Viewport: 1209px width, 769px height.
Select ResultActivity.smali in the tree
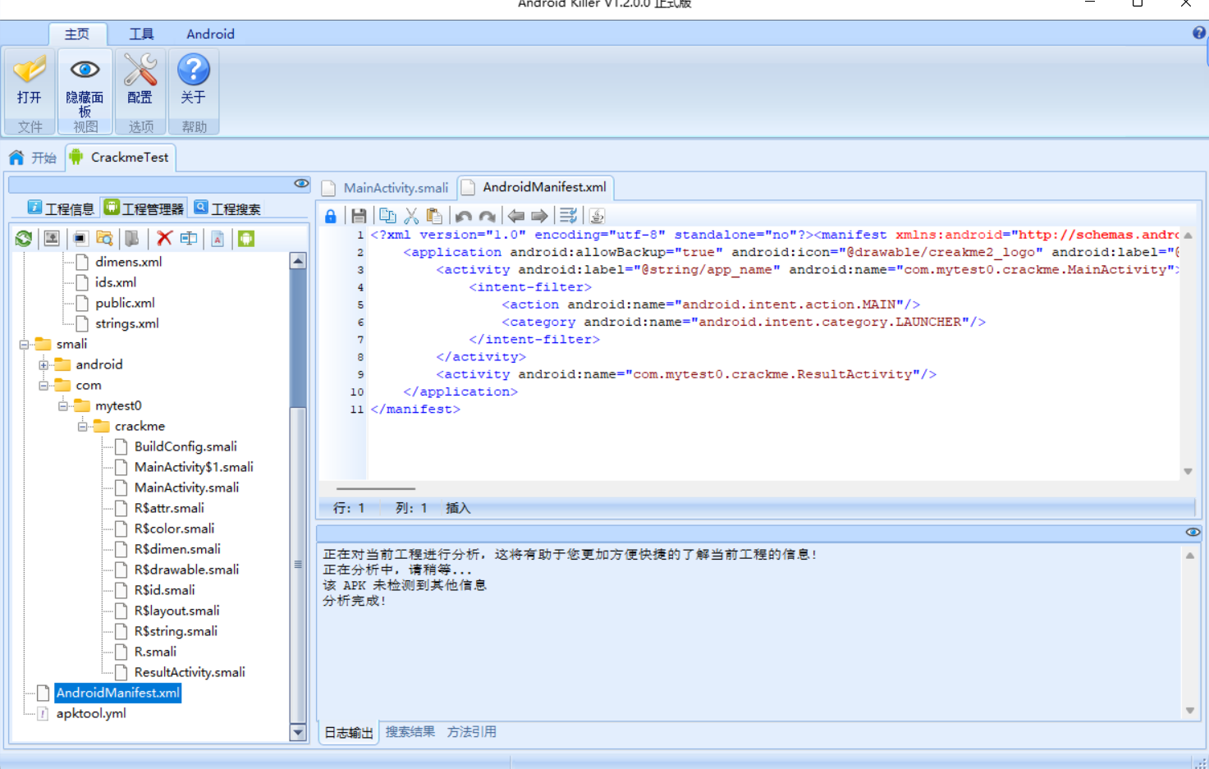[190, 672]
